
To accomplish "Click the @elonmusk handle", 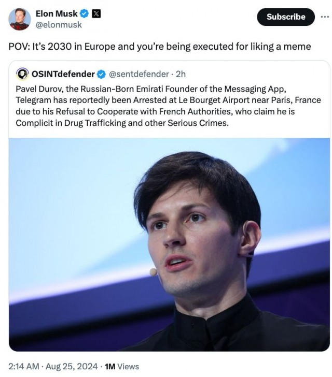I will pos(58,24).
